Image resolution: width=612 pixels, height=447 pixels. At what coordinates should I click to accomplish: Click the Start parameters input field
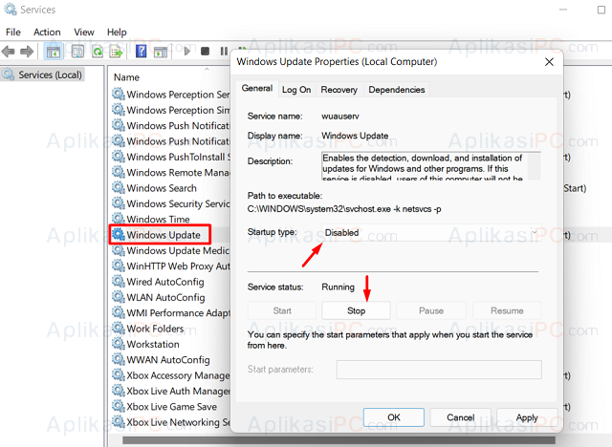(439, 369)
